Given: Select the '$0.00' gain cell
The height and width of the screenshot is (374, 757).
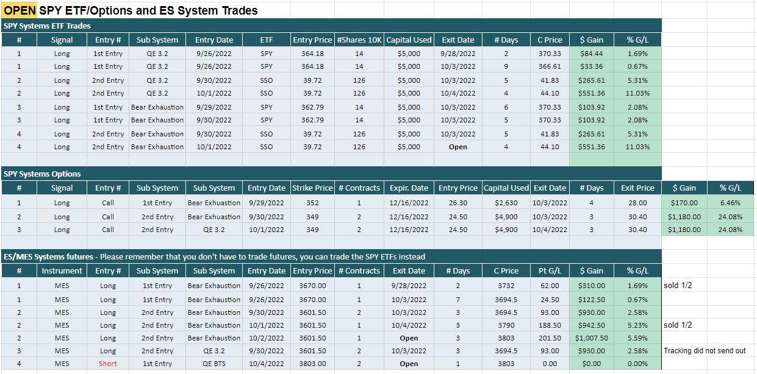Looking at the screenshot, I should coord(592,364).
